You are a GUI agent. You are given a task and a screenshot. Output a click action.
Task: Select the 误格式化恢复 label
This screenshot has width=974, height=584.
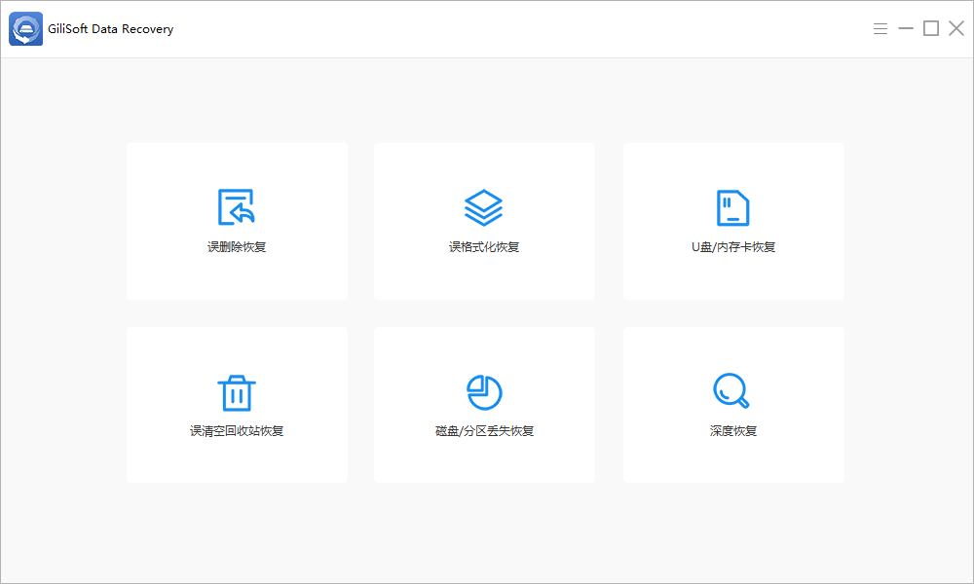484,247
